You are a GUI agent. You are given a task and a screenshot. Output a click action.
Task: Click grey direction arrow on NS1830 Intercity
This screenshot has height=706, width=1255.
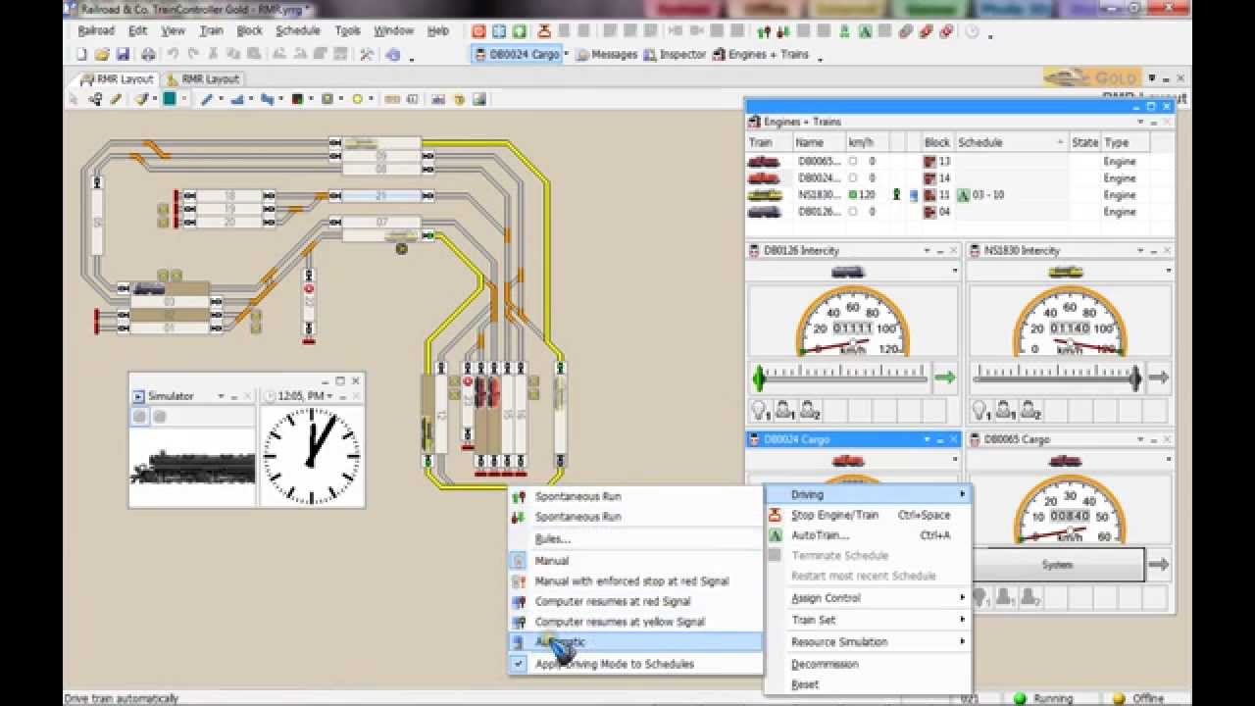[1158, 377]
